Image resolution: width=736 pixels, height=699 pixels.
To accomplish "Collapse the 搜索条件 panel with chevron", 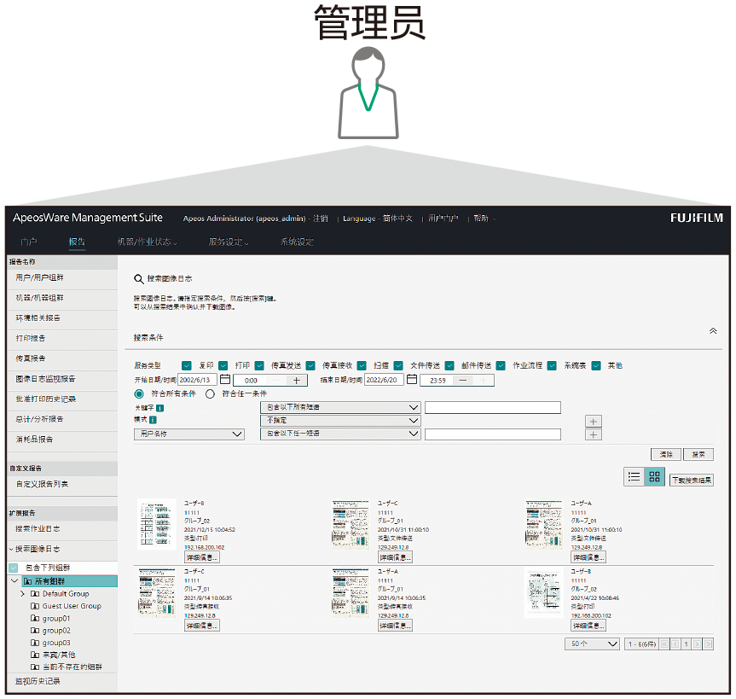I will tap(713, 331).
